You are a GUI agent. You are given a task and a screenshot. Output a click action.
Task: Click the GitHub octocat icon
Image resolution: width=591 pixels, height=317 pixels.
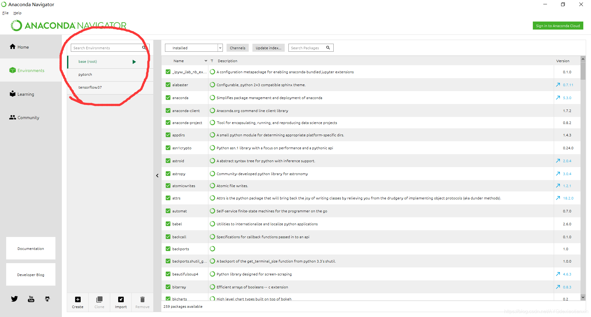point(47,299)
